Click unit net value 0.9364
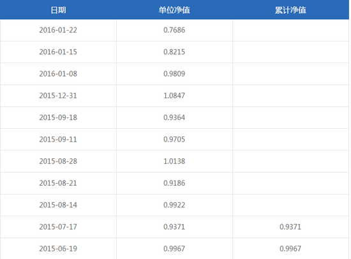 174,117
